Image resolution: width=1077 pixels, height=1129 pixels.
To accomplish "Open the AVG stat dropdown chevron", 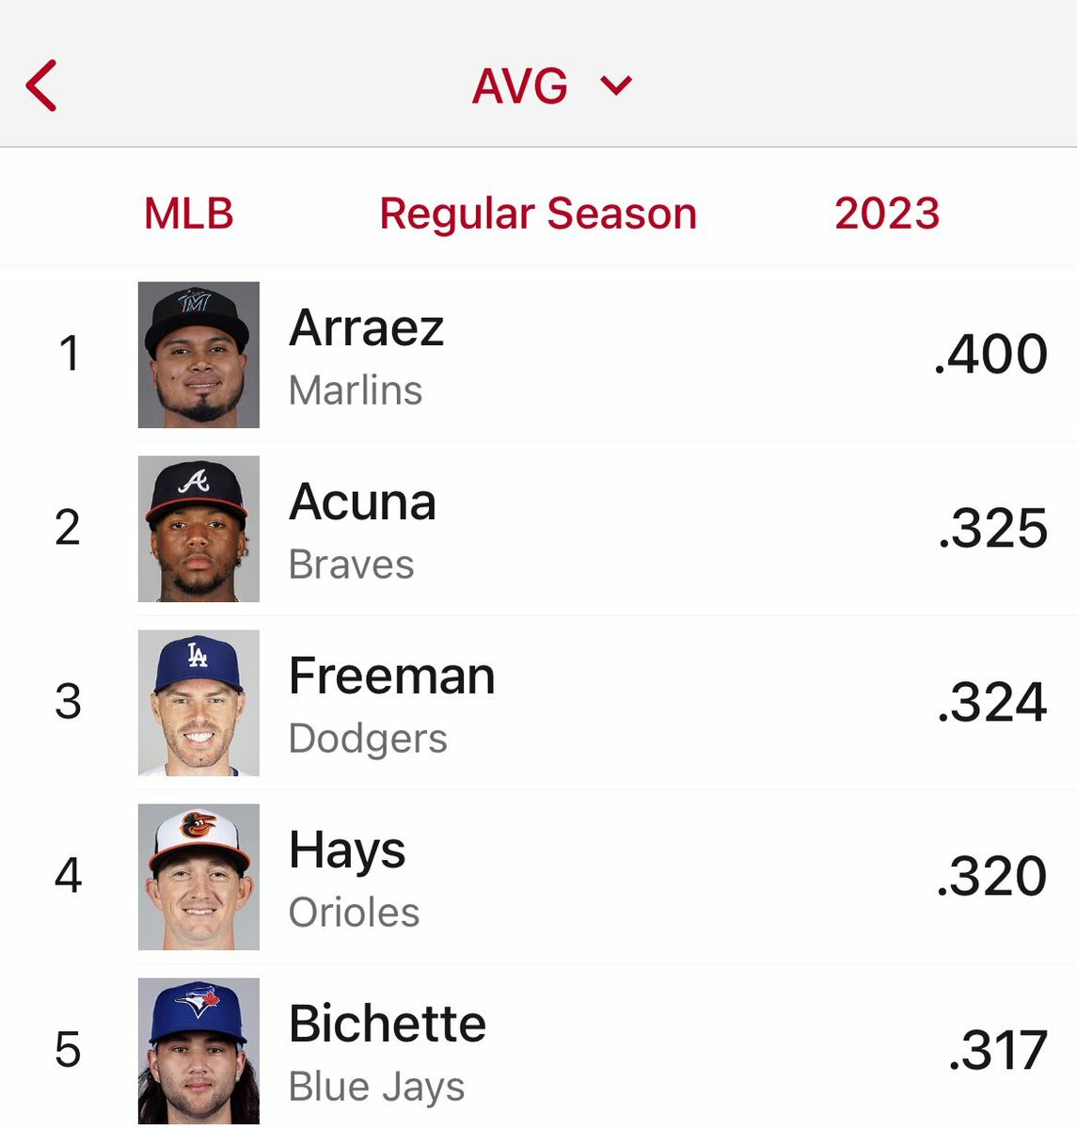I will [616, 87].
